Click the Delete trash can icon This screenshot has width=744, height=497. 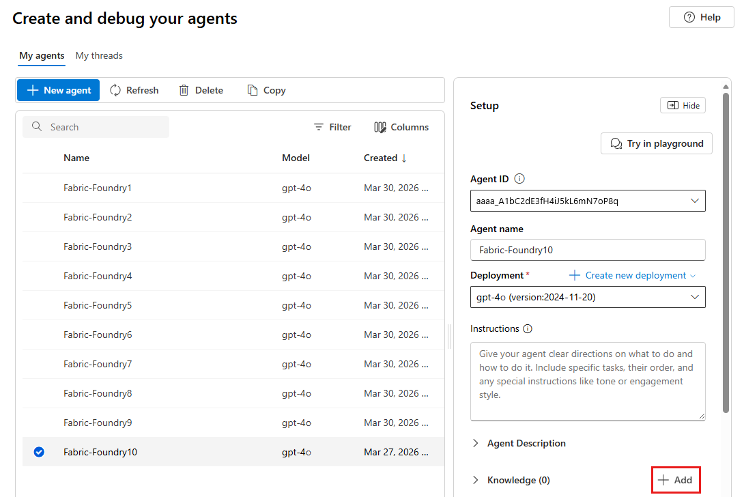pyautogui.click(x=184, y=90)
